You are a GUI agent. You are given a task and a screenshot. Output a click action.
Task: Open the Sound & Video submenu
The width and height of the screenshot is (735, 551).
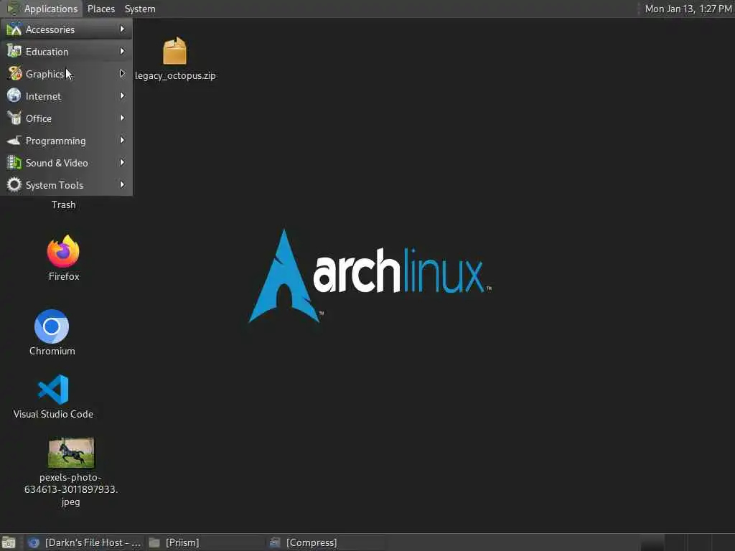coord(66,163)
